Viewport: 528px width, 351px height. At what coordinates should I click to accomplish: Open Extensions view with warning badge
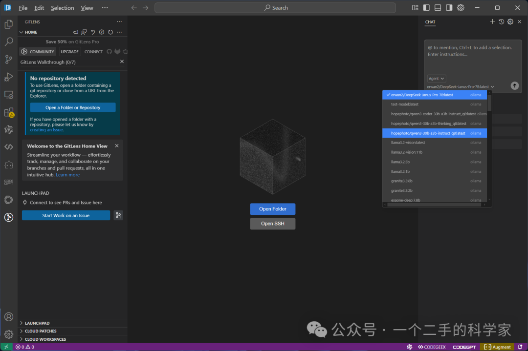pos(9,112)
